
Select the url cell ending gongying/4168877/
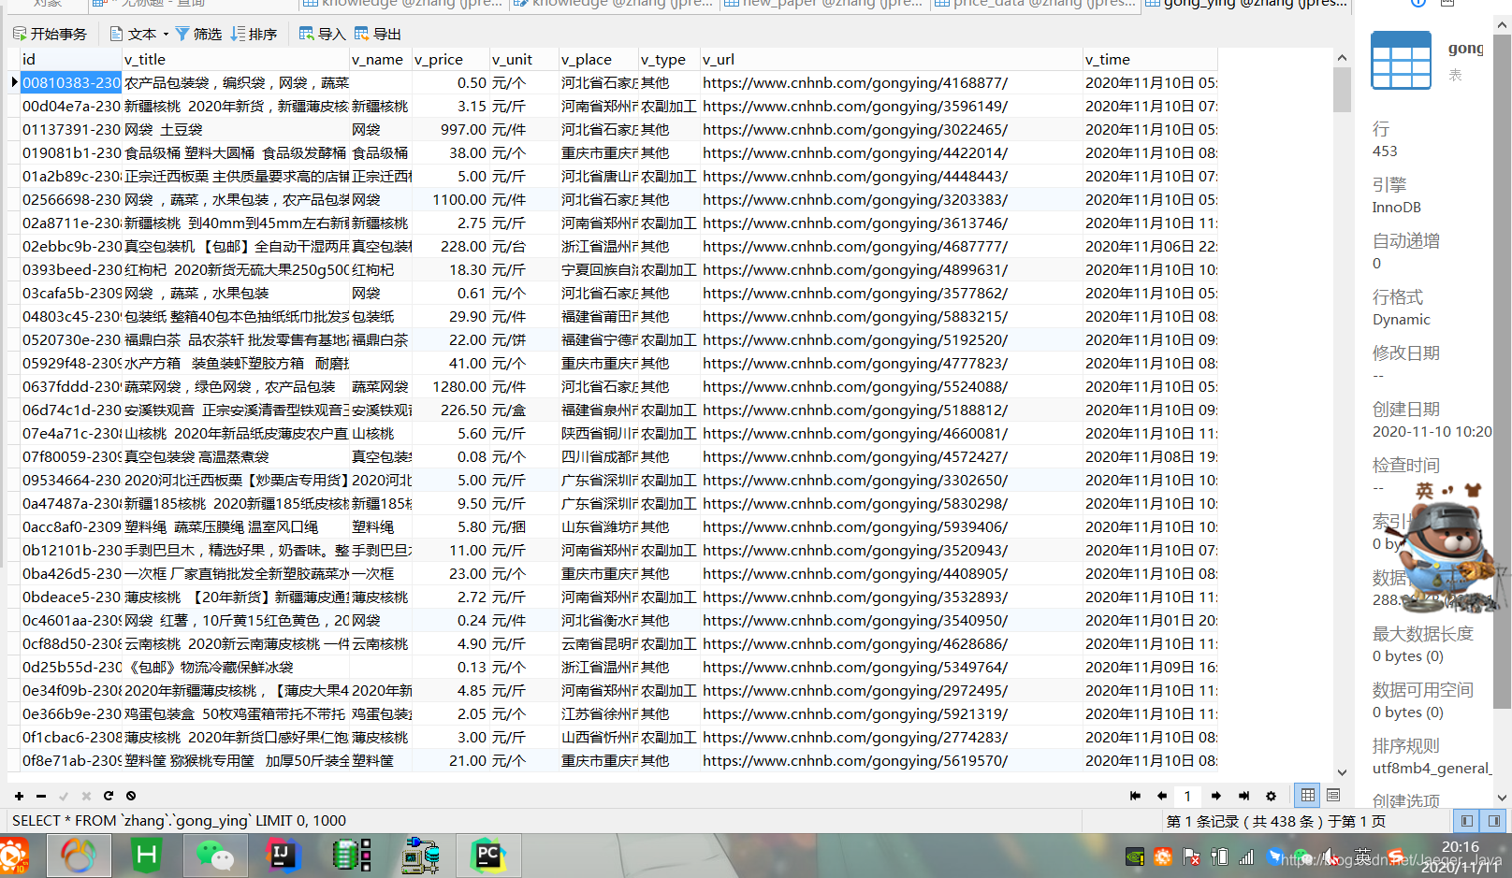point(892,82)
